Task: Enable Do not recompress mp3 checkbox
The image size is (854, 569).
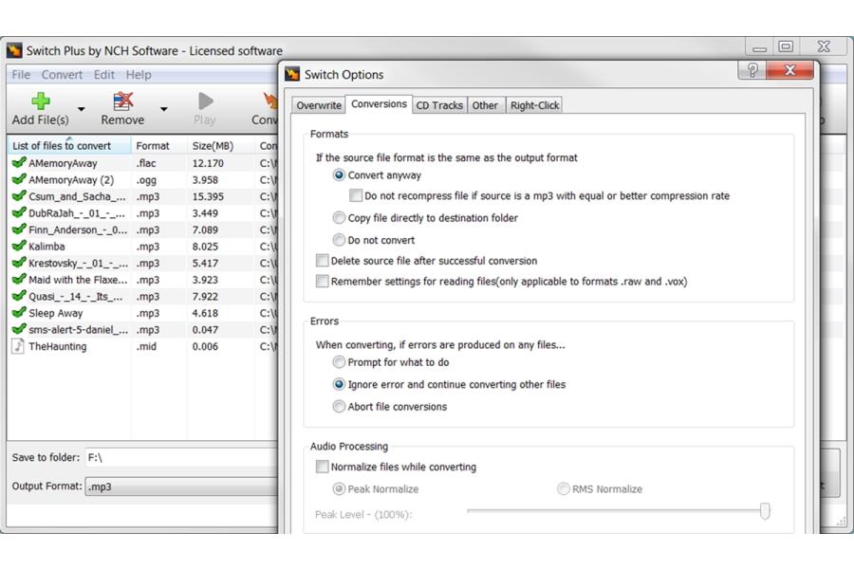Action: (356, 195)
